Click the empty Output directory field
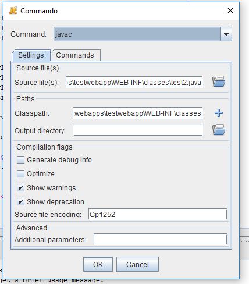249x284 pixels. point(138,130)
